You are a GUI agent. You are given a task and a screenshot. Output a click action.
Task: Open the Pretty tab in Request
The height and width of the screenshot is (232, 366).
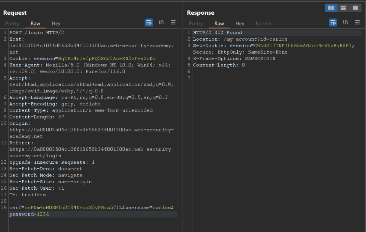[12, 23]
